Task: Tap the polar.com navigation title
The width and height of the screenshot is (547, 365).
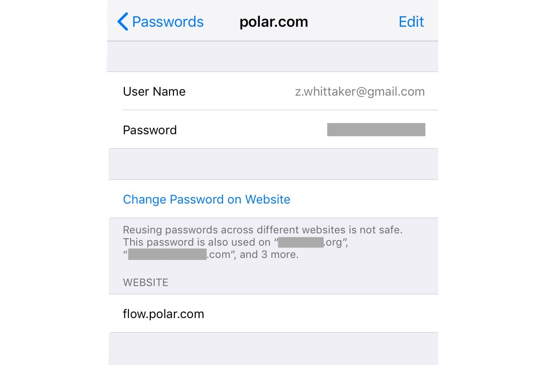Action: coord(273,21)
